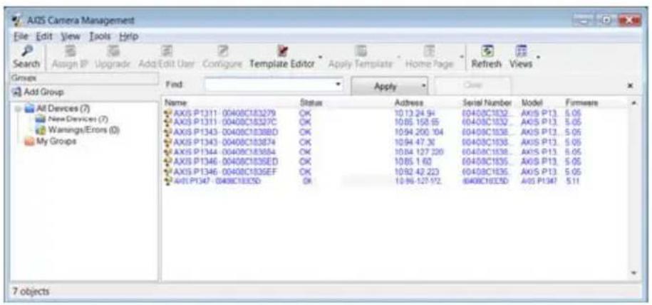Open the Template Editor dropdown arrow
This screenshot has width=652, height=305.
click(320, 56)
